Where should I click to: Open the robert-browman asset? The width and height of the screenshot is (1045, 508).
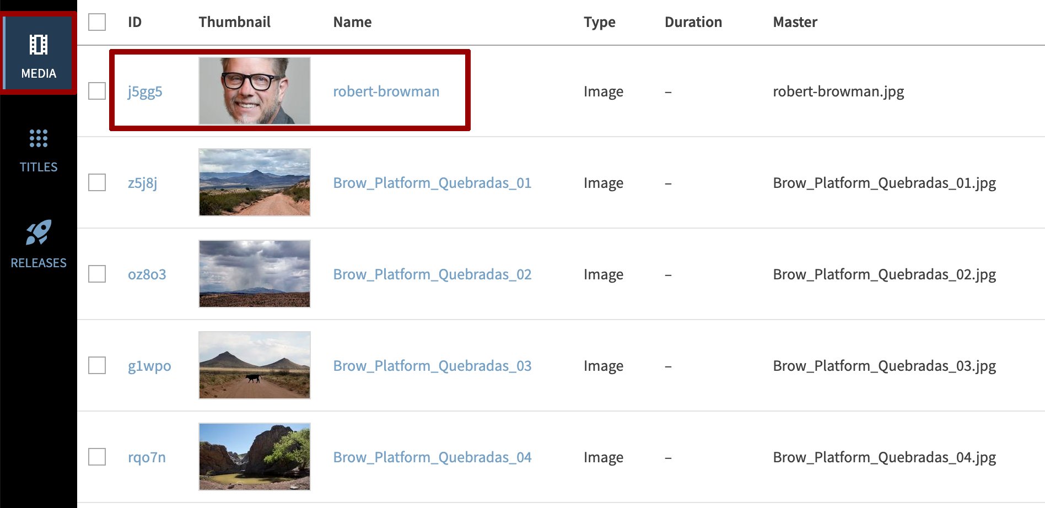pyautogui.click(x=386, y=91)
